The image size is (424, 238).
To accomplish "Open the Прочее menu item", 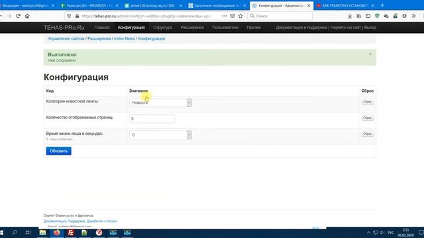I will pos(253,28).
